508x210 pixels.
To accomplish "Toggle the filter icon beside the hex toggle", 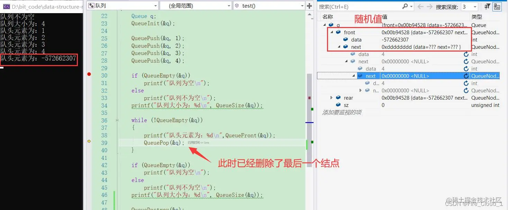I will tap(487, 6).
